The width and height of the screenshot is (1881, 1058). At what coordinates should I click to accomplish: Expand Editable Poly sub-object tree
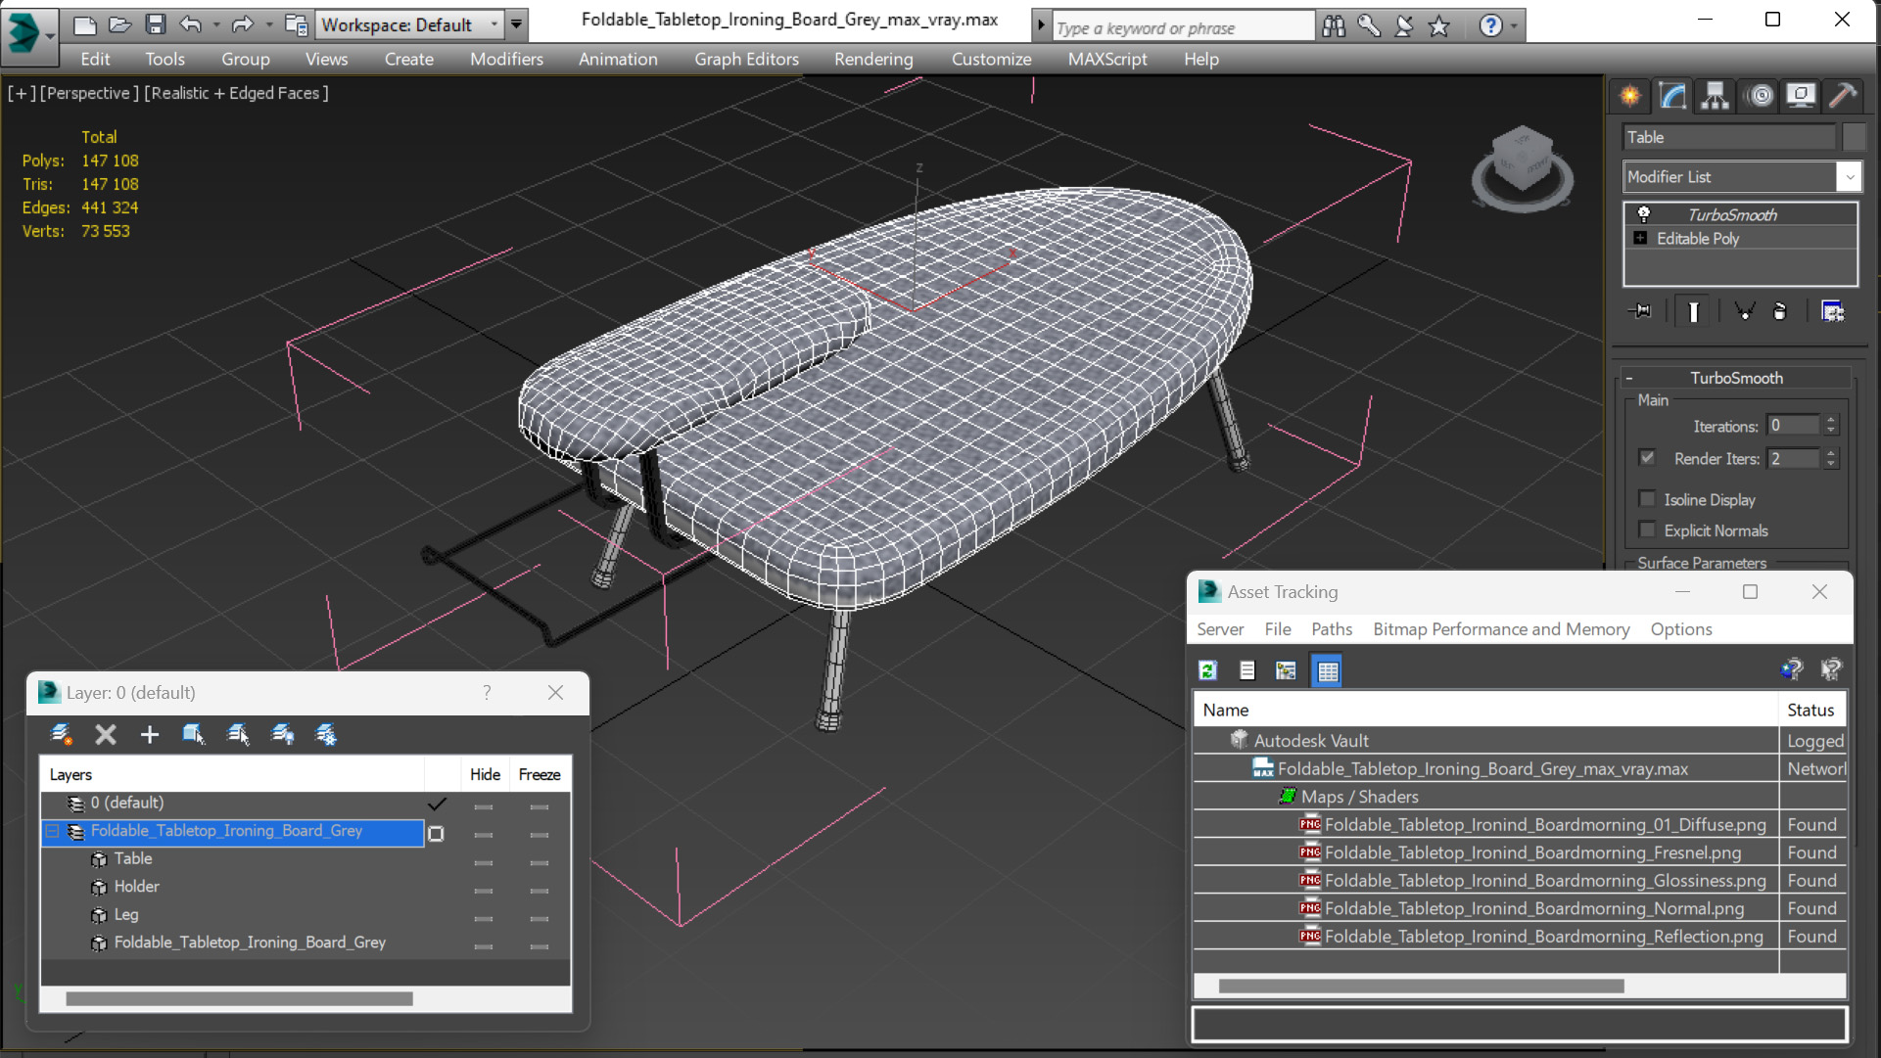1641,238
